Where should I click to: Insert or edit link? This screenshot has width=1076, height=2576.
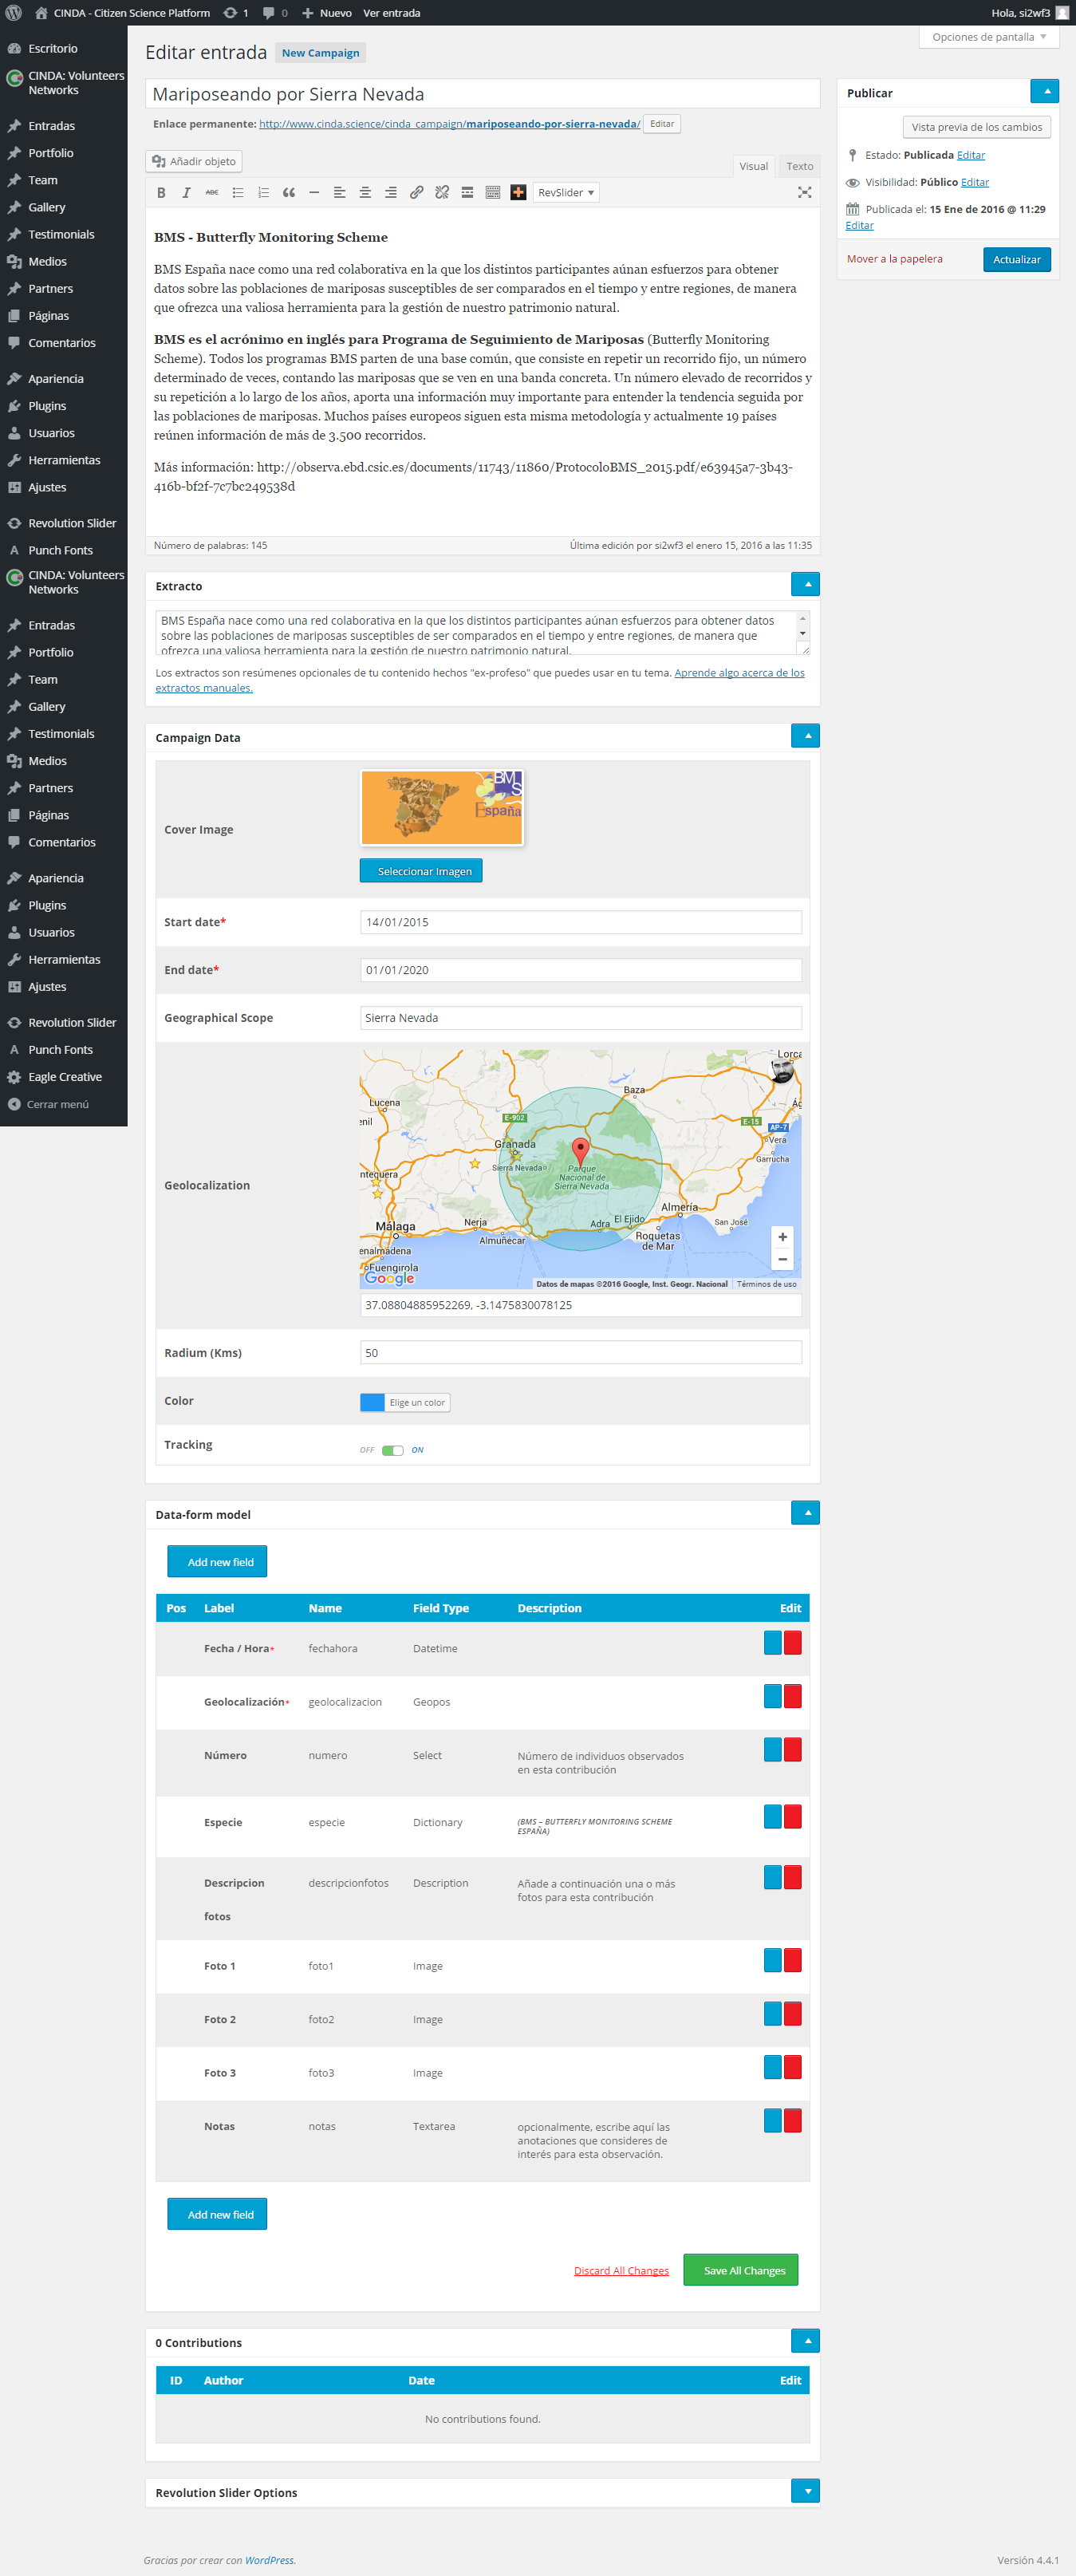click(x=416, y=193)
